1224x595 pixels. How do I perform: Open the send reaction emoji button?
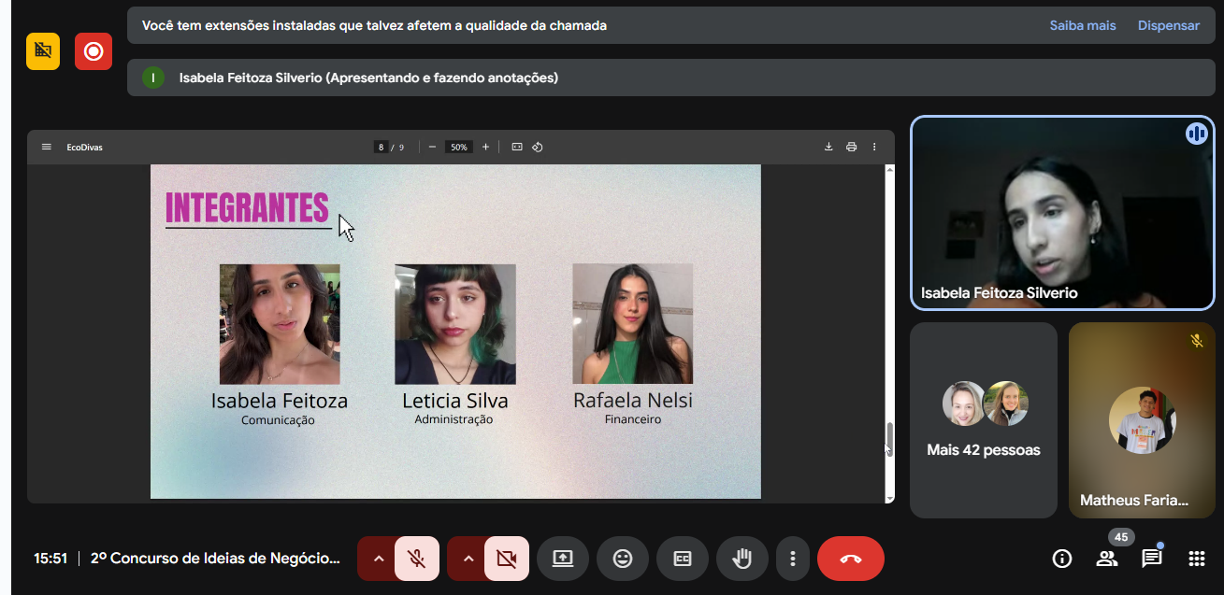click(623, 559)
